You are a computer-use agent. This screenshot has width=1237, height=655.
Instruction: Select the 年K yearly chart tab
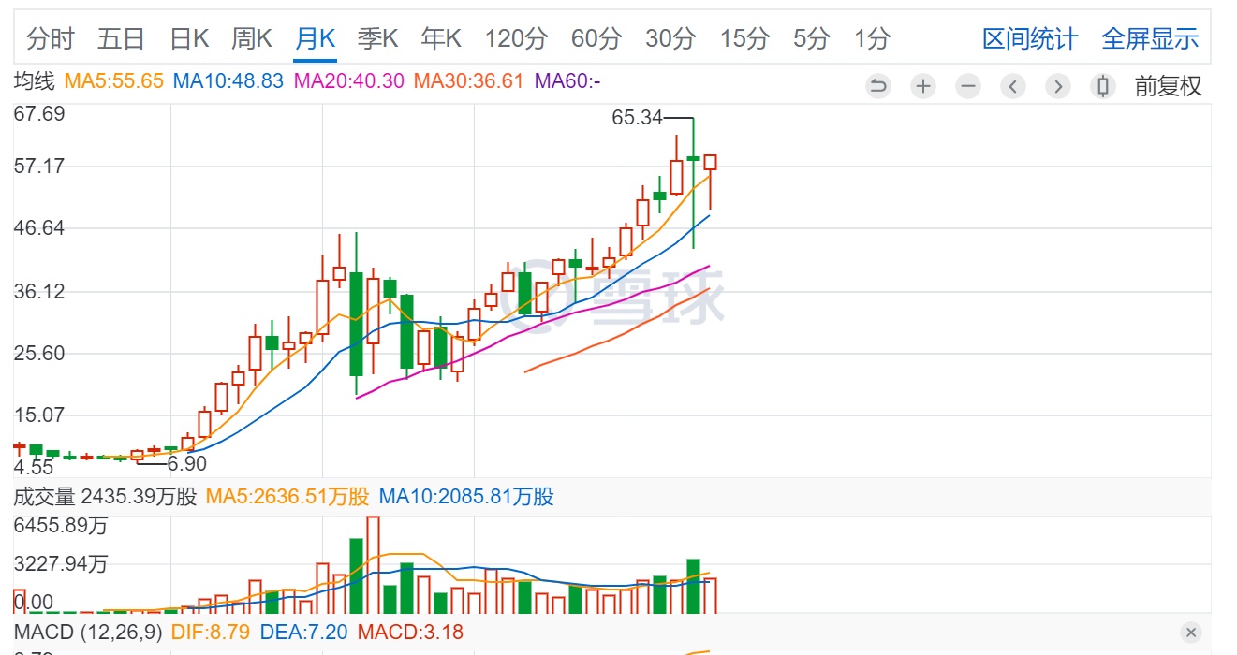pos(441,39)
